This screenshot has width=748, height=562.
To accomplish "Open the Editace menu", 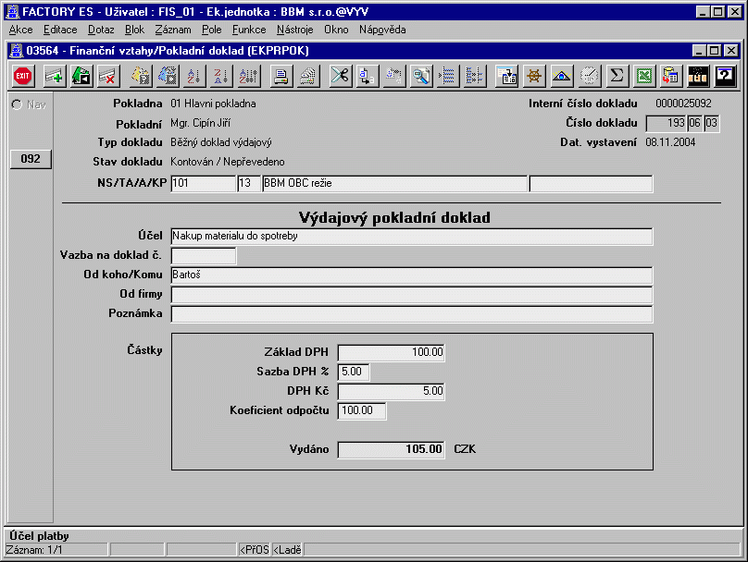I will coord(60,30).
